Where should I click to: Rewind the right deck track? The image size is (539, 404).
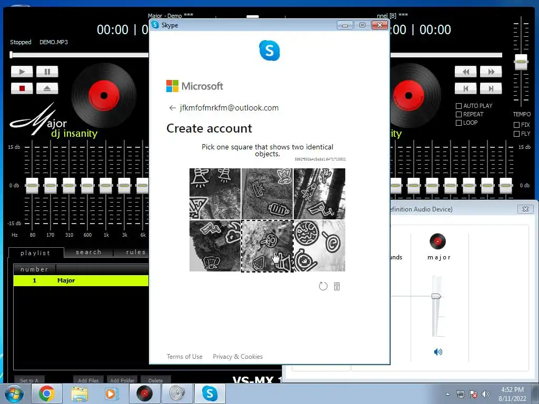click(x=465, y=72)
